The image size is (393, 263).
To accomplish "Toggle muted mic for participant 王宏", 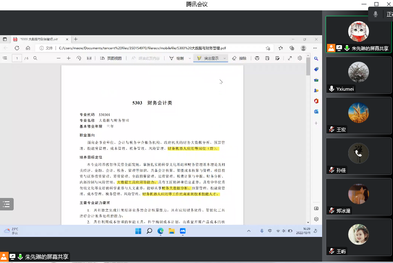I will point(332,130).
